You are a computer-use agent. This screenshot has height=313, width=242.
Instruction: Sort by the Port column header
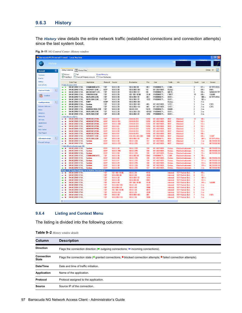(x=149, y=82)
